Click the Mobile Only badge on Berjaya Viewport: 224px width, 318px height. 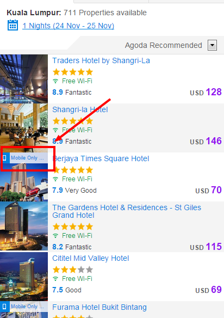(24, 158)
